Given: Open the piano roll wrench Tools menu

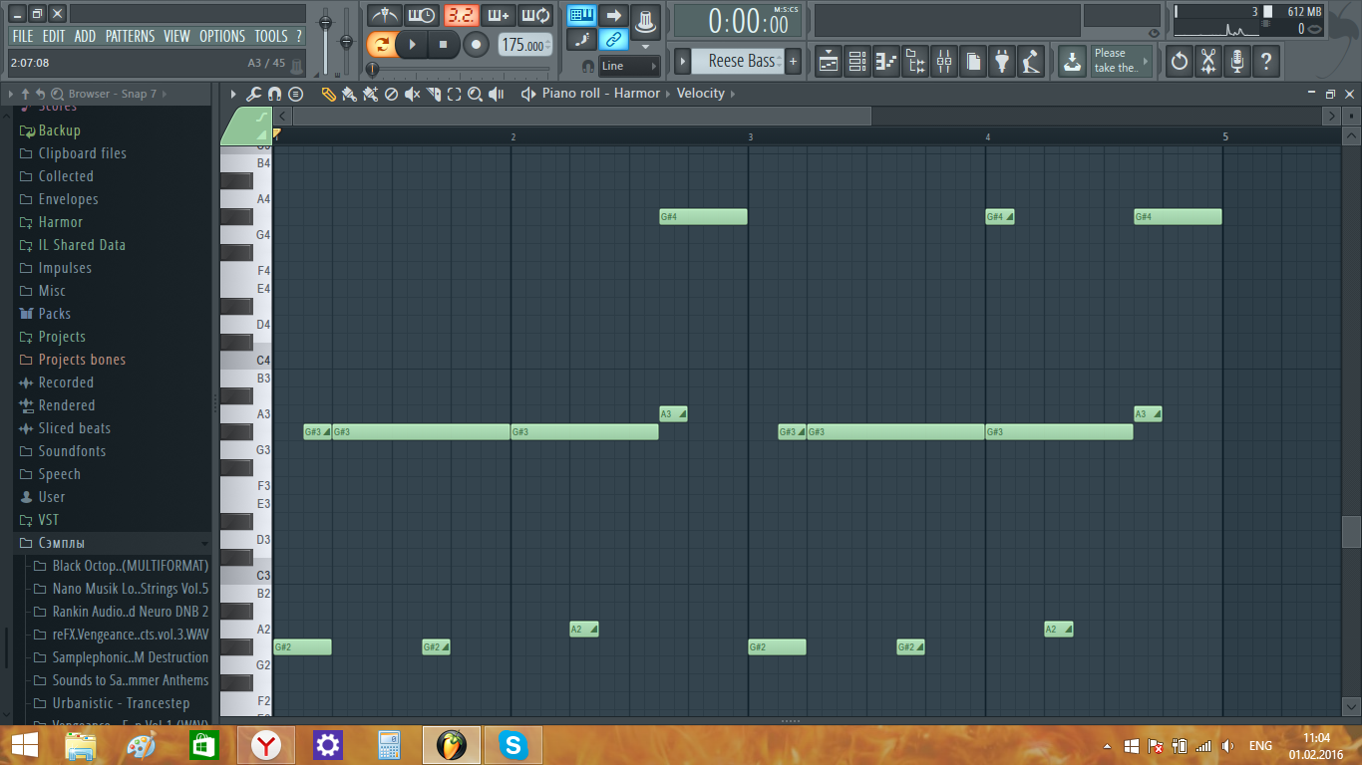Looking at the screenshot, I should pyautogui.click(x=253, y=94).
